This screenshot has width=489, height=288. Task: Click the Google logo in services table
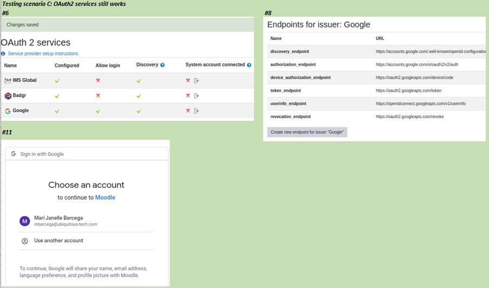tap(8, 111)
